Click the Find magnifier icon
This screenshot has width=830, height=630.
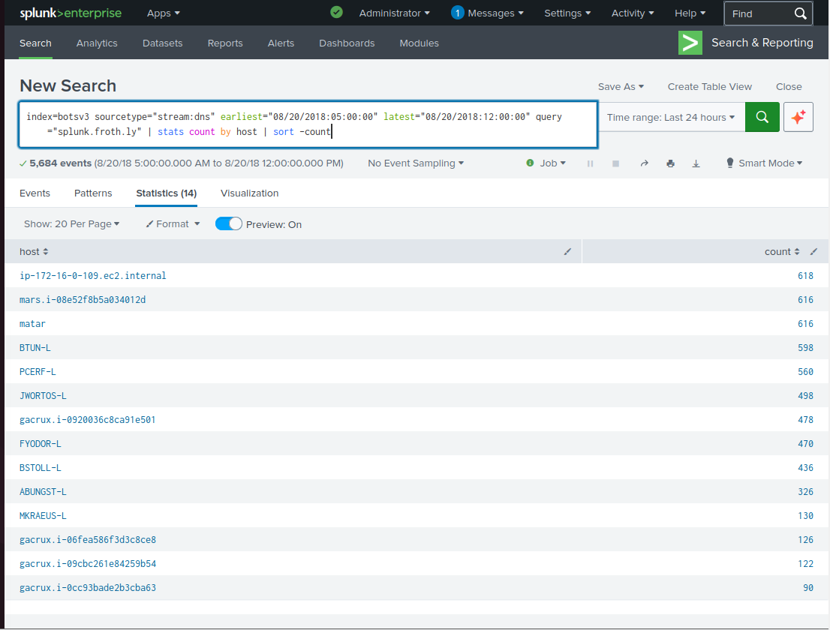[x=800, y=13]
